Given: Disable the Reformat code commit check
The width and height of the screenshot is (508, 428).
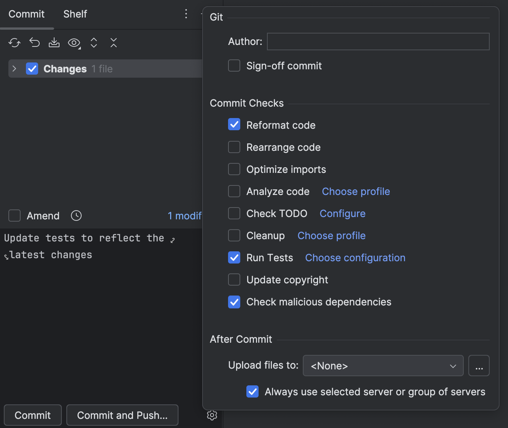Looking at the screenshot, I should click(x=234, y=125).
